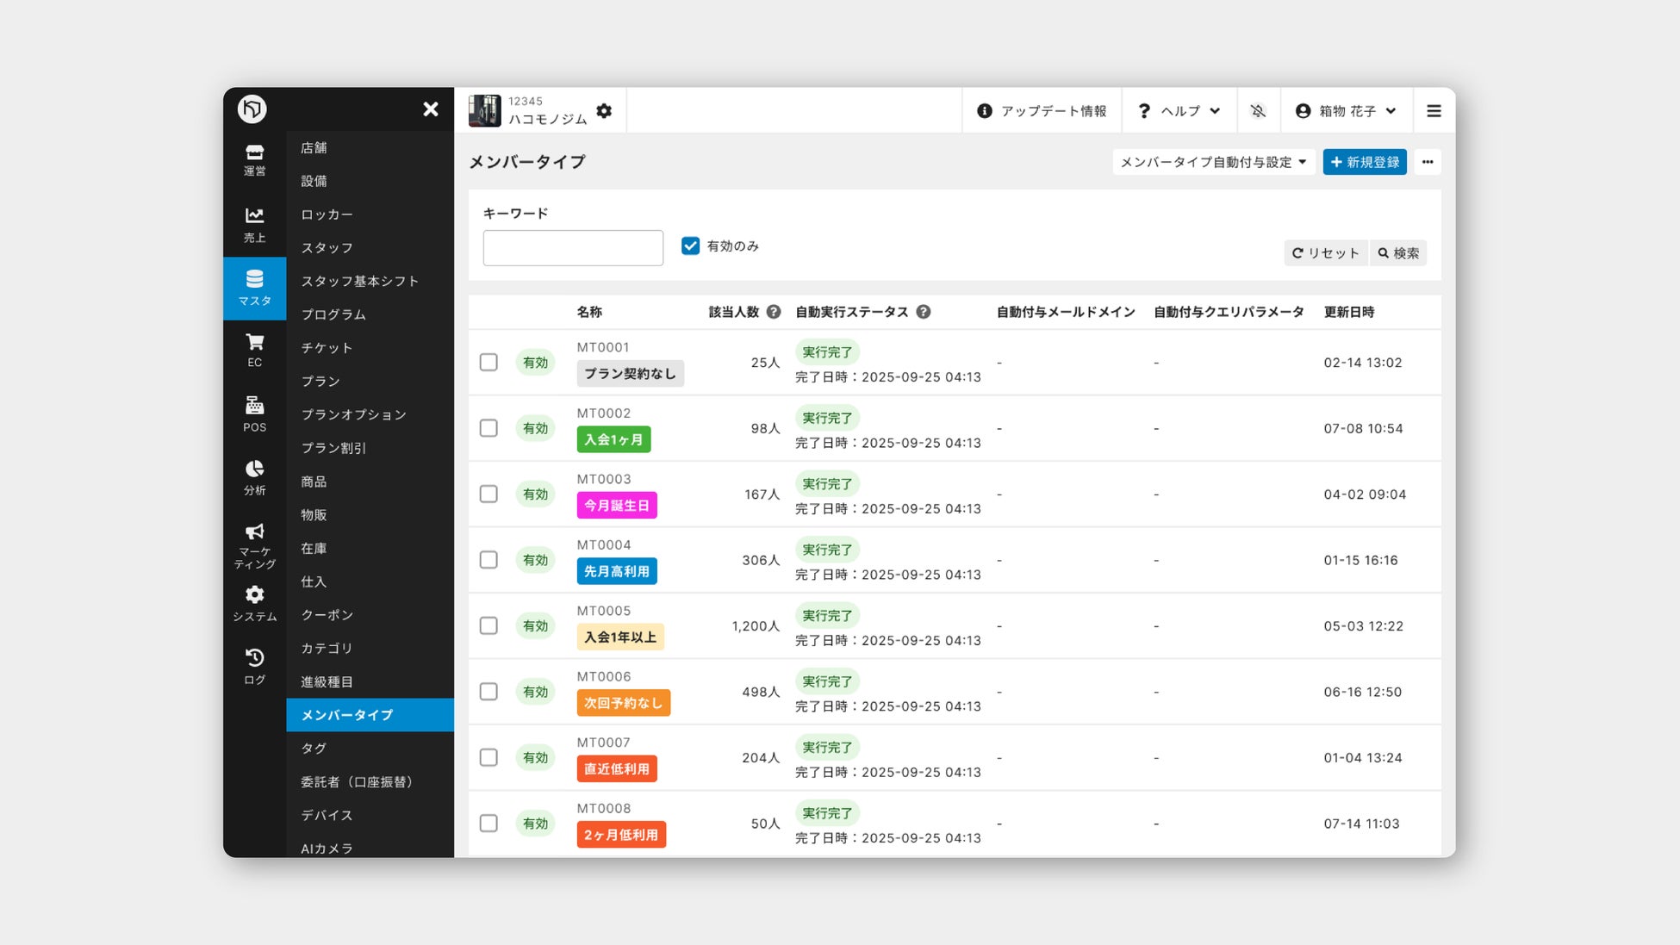Open the マーケティング megaphone section
Viewport: 1680px width, 945px height.
click(x=254, y=545)
